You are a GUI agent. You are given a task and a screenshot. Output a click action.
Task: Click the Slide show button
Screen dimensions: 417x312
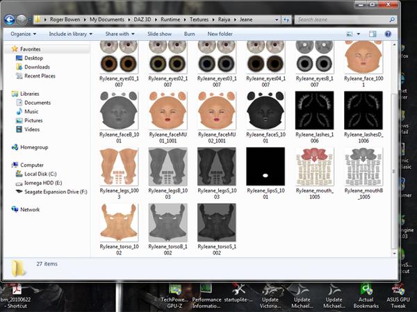(159, 34)
